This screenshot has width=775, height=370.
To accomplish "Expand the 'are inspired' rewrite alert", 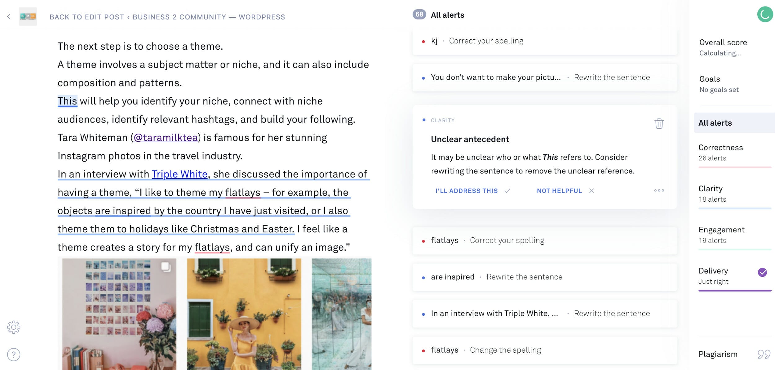I will (545, 277).
